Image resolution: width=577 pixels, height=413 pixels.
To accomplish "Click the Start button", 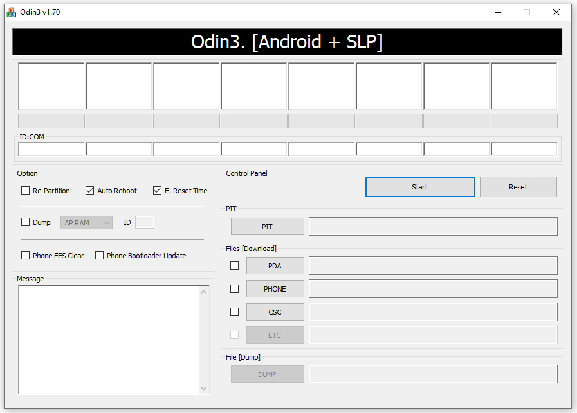I will coord(420,187).
